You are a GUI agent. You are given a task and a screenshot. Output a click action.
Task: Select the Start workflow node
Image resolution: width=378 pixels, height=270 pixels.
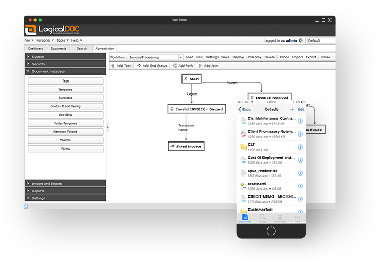click(x=192, y=79)
